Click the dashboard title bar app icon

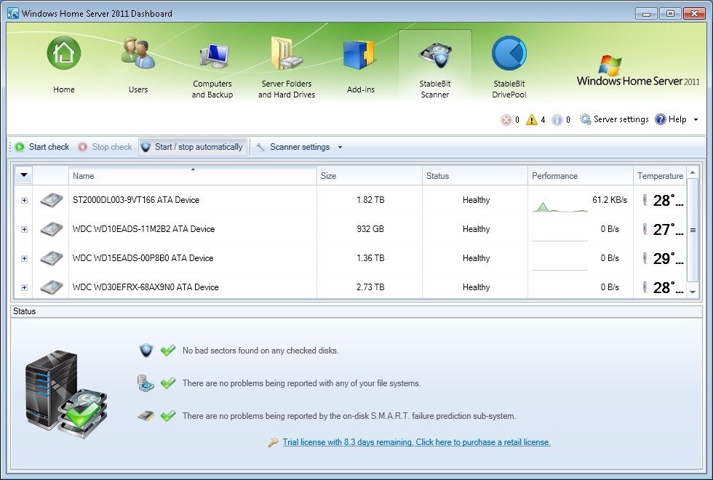click(x=13, y=13)
